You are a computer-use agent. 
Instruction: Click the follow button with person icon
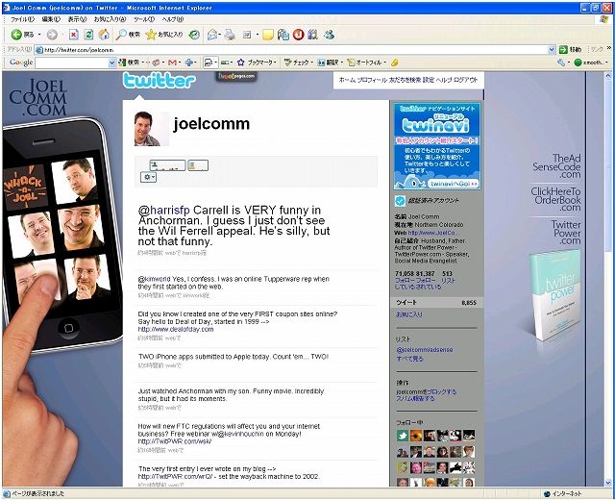click(x=167, y=165)
